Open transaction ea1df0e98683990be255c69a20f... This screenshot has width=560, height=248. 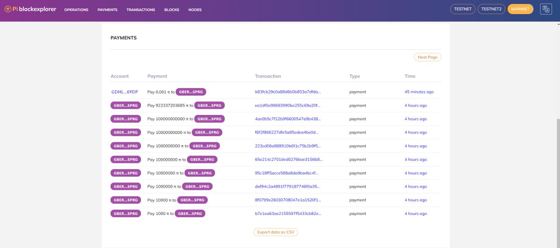pos(287,106)
